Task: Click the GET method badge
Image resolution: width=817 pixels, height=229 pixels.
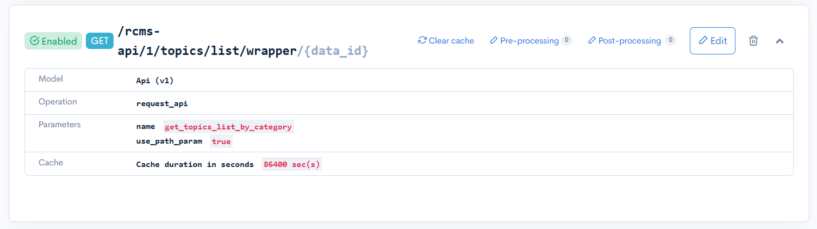Action: pos(99,41)
